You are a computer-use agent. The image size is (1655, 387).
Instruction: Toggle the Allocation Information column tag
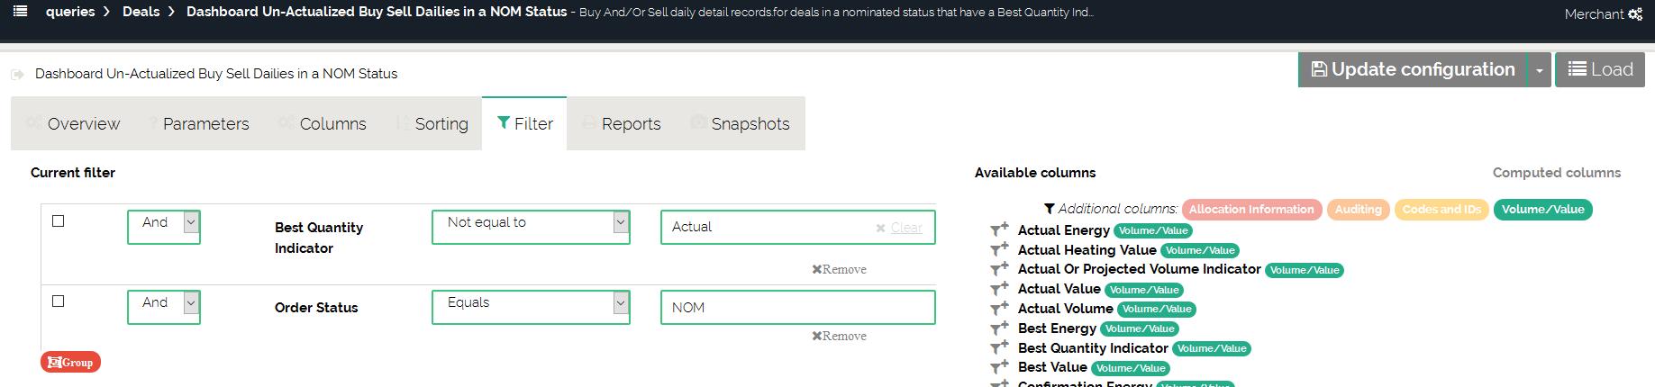click(1251, 210)
